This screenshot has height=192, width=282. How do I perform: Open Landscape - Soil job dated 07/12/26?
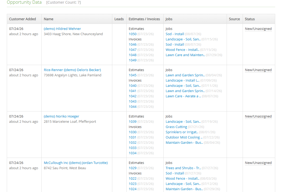point(183,184)
